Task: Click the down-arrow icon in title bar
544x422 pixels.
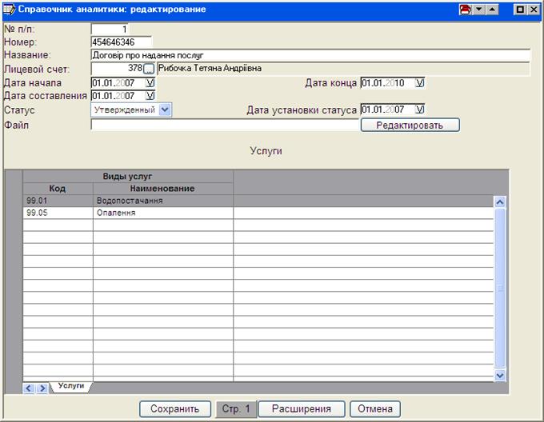Action: click(479, 10)
